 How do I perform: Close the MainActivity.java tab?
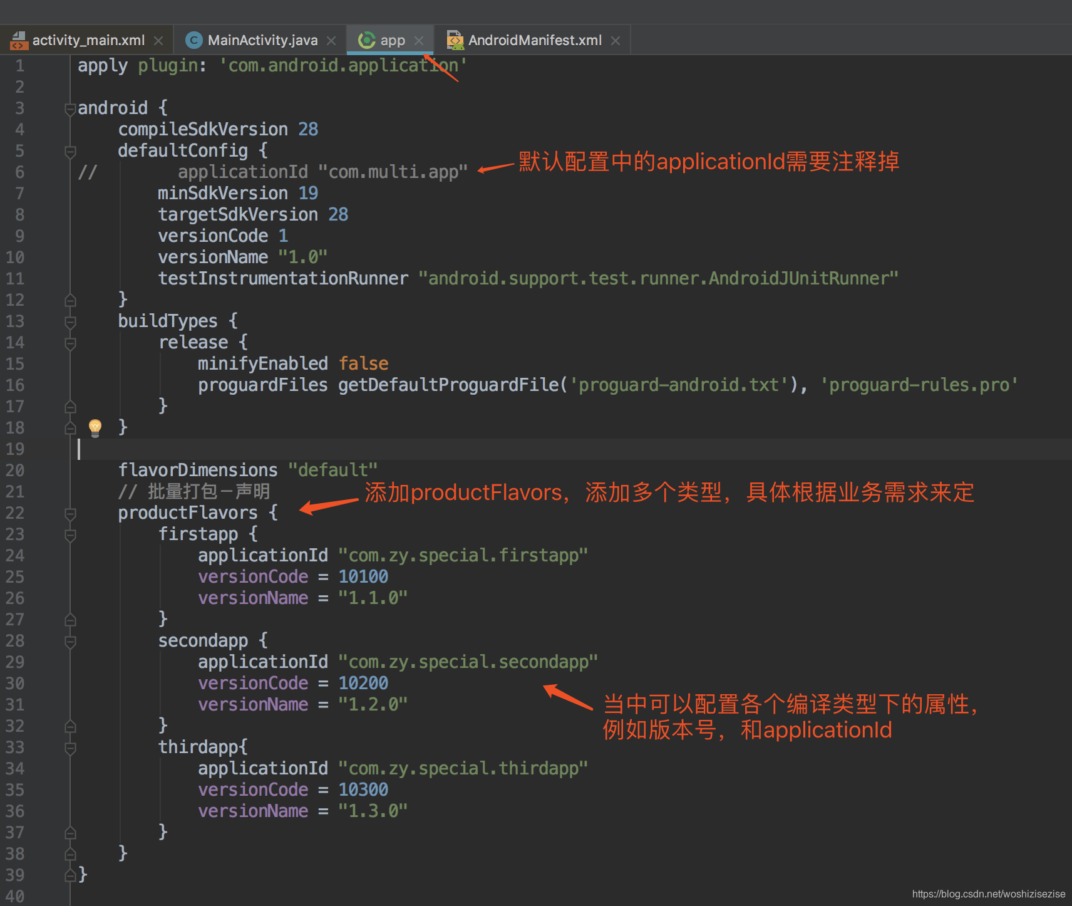pos(331,41)
